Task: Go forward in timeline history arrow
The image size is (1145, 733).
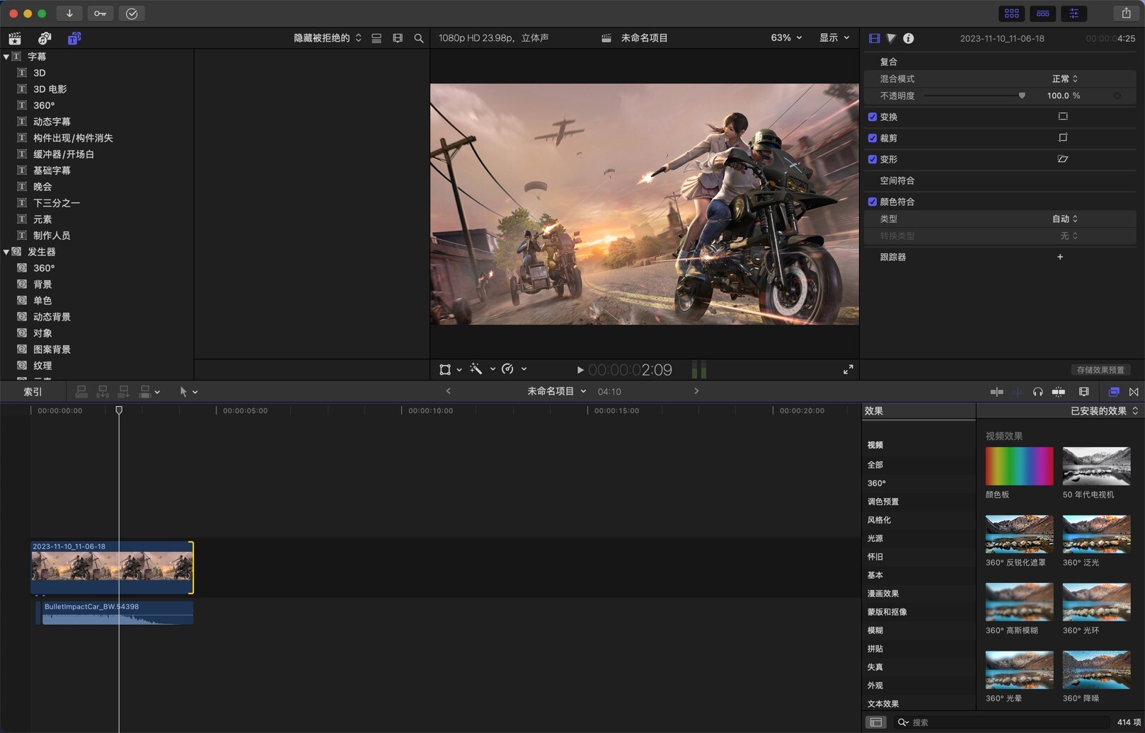Action: (x=696, y=391)
